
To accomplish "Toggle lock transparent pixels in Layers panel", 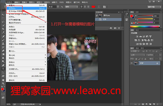I will (136, 59).
